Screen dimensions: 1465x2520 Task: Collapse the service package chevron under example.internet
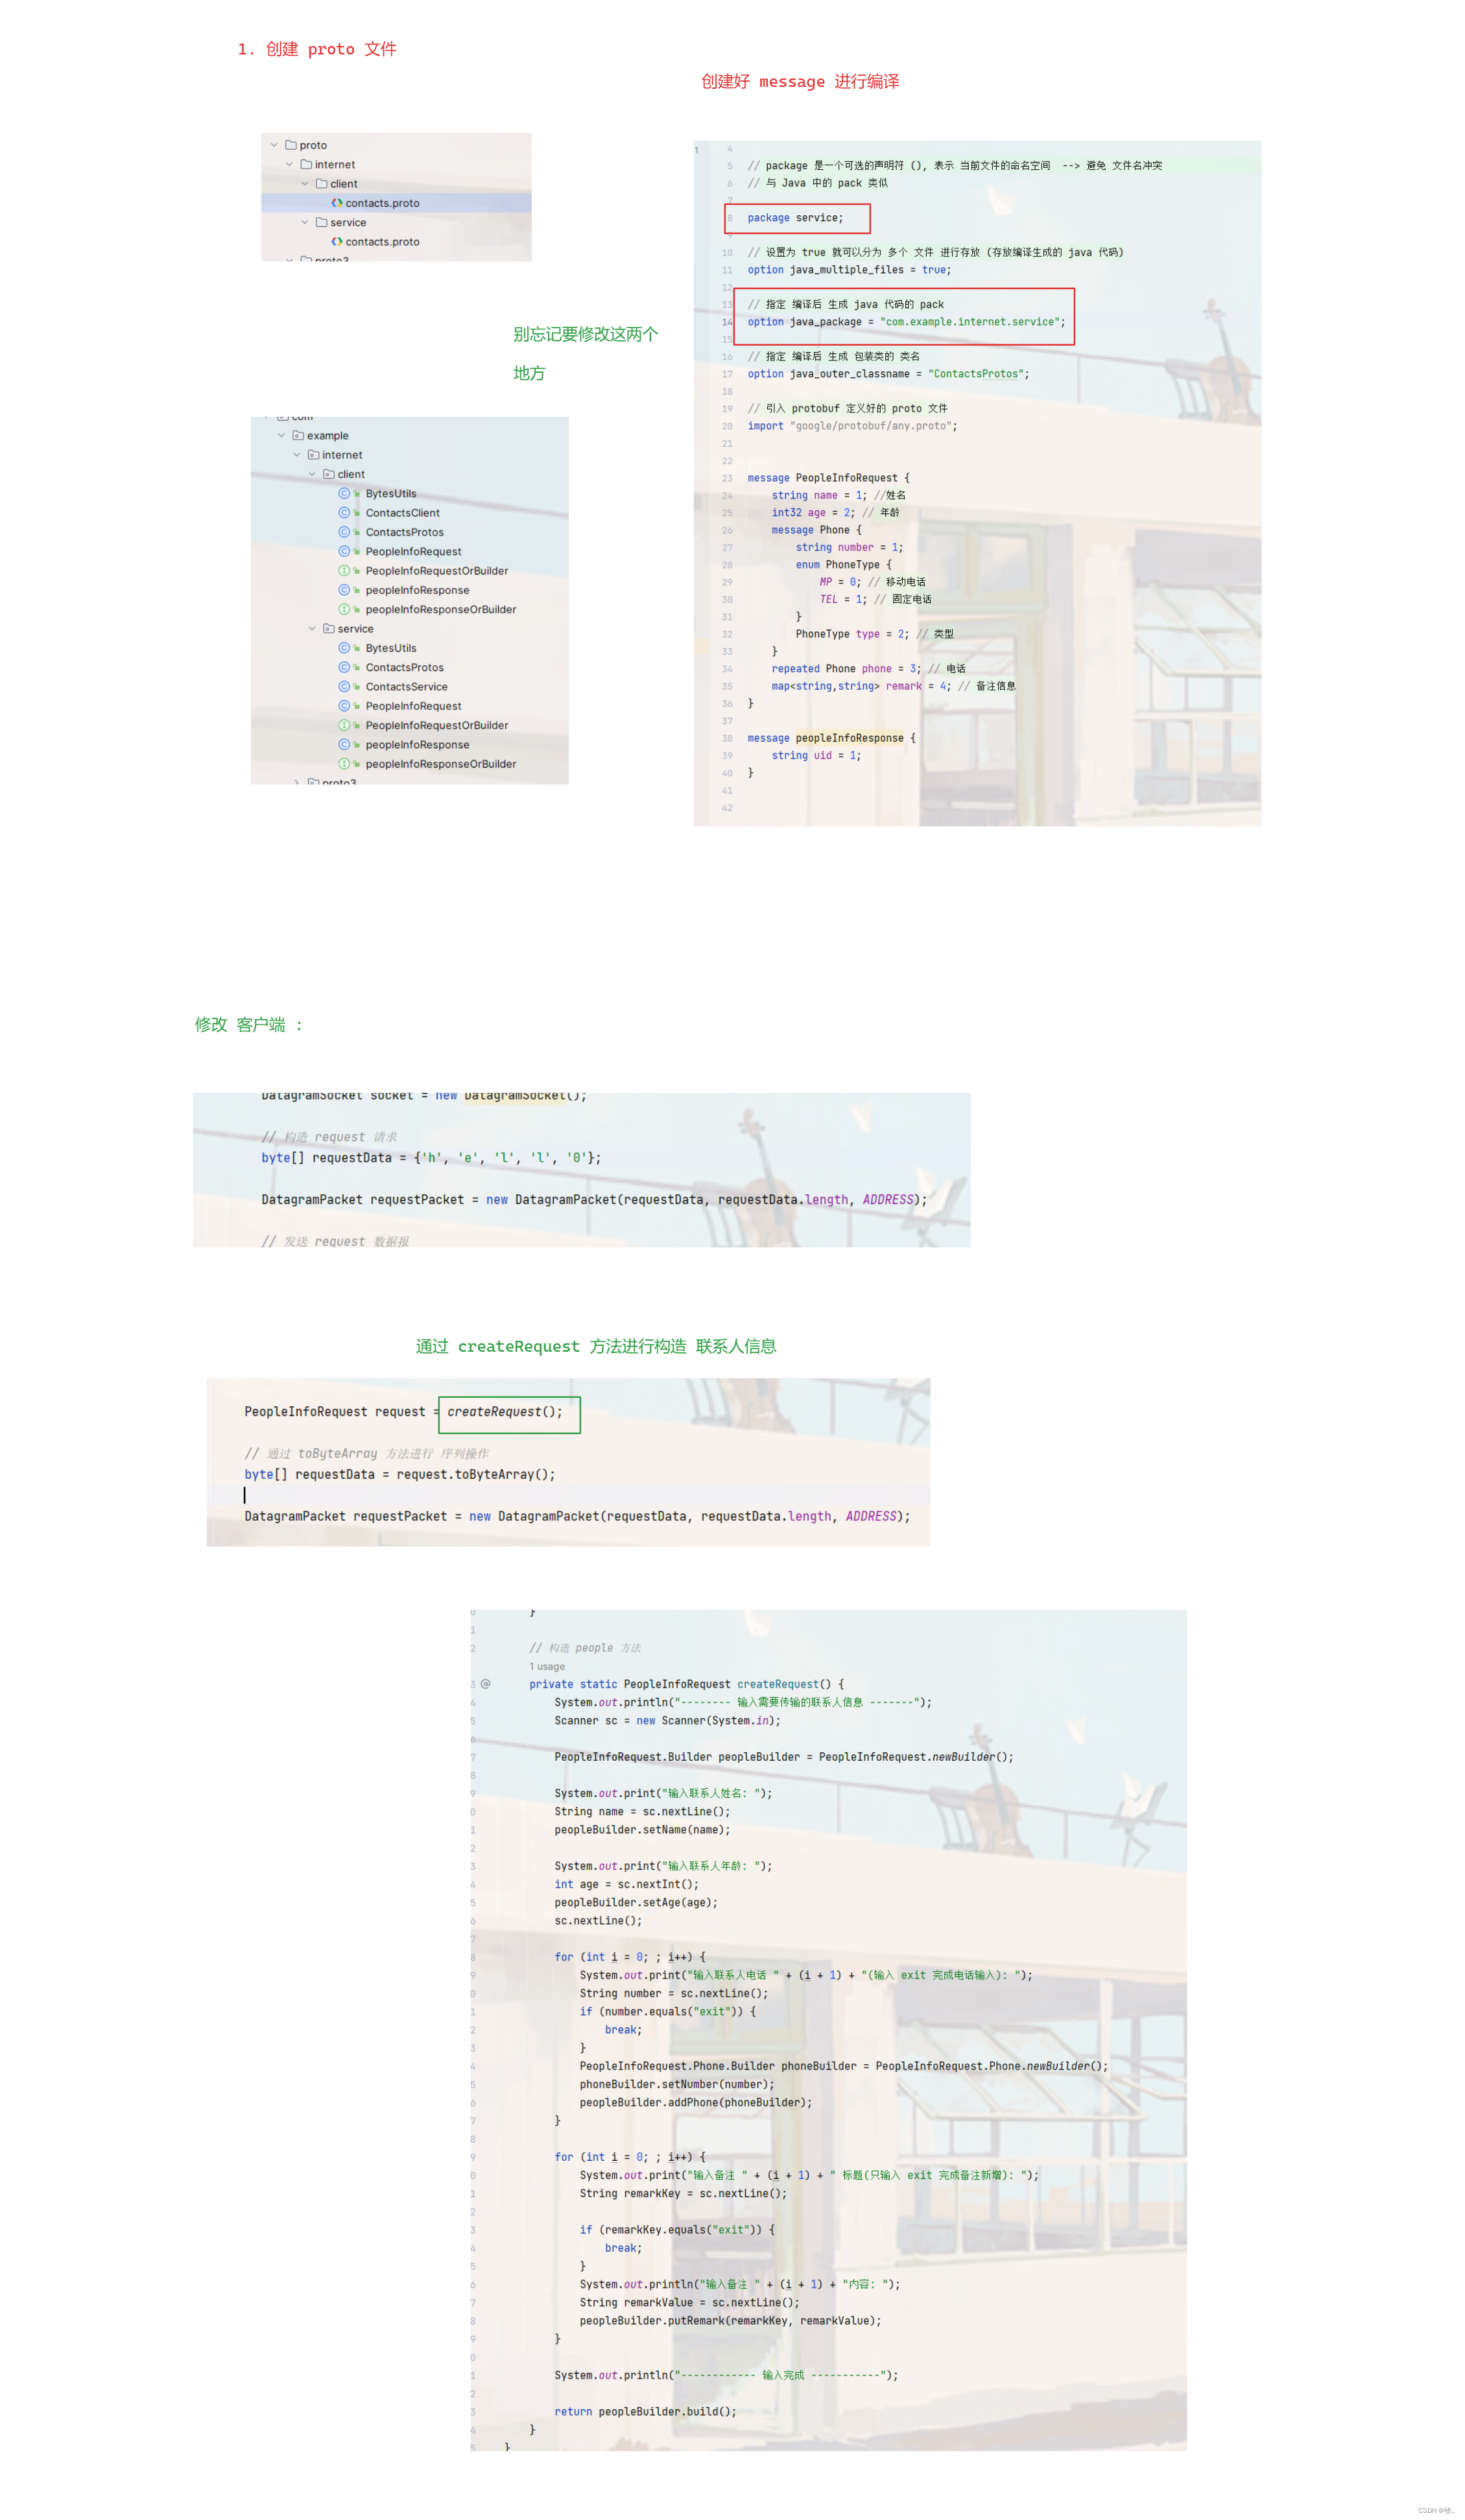[x=312, y=629]
